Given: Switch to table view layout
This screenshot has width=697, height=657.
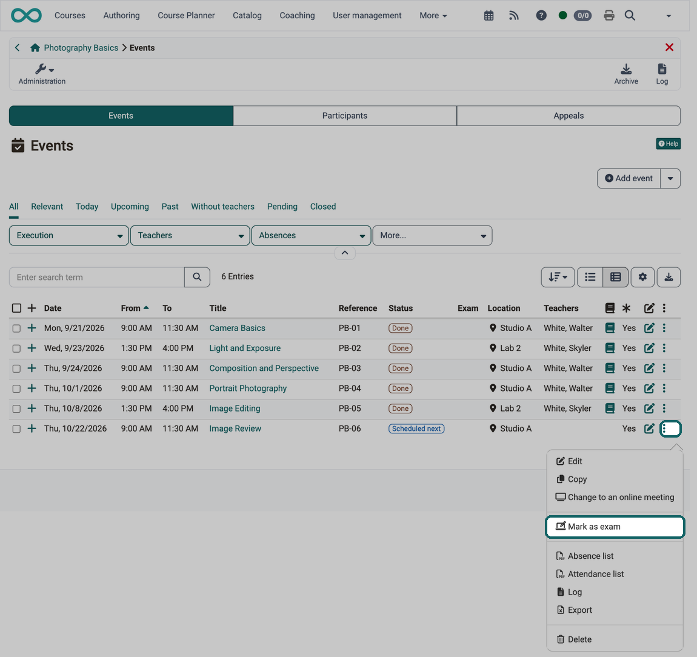Looking at the screenshot, I should pos(616,277).
